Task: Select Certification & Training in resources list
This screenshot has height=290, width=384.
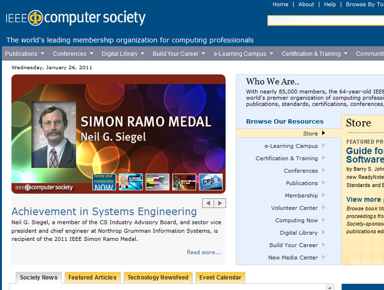Action: [x=286, y=159]
